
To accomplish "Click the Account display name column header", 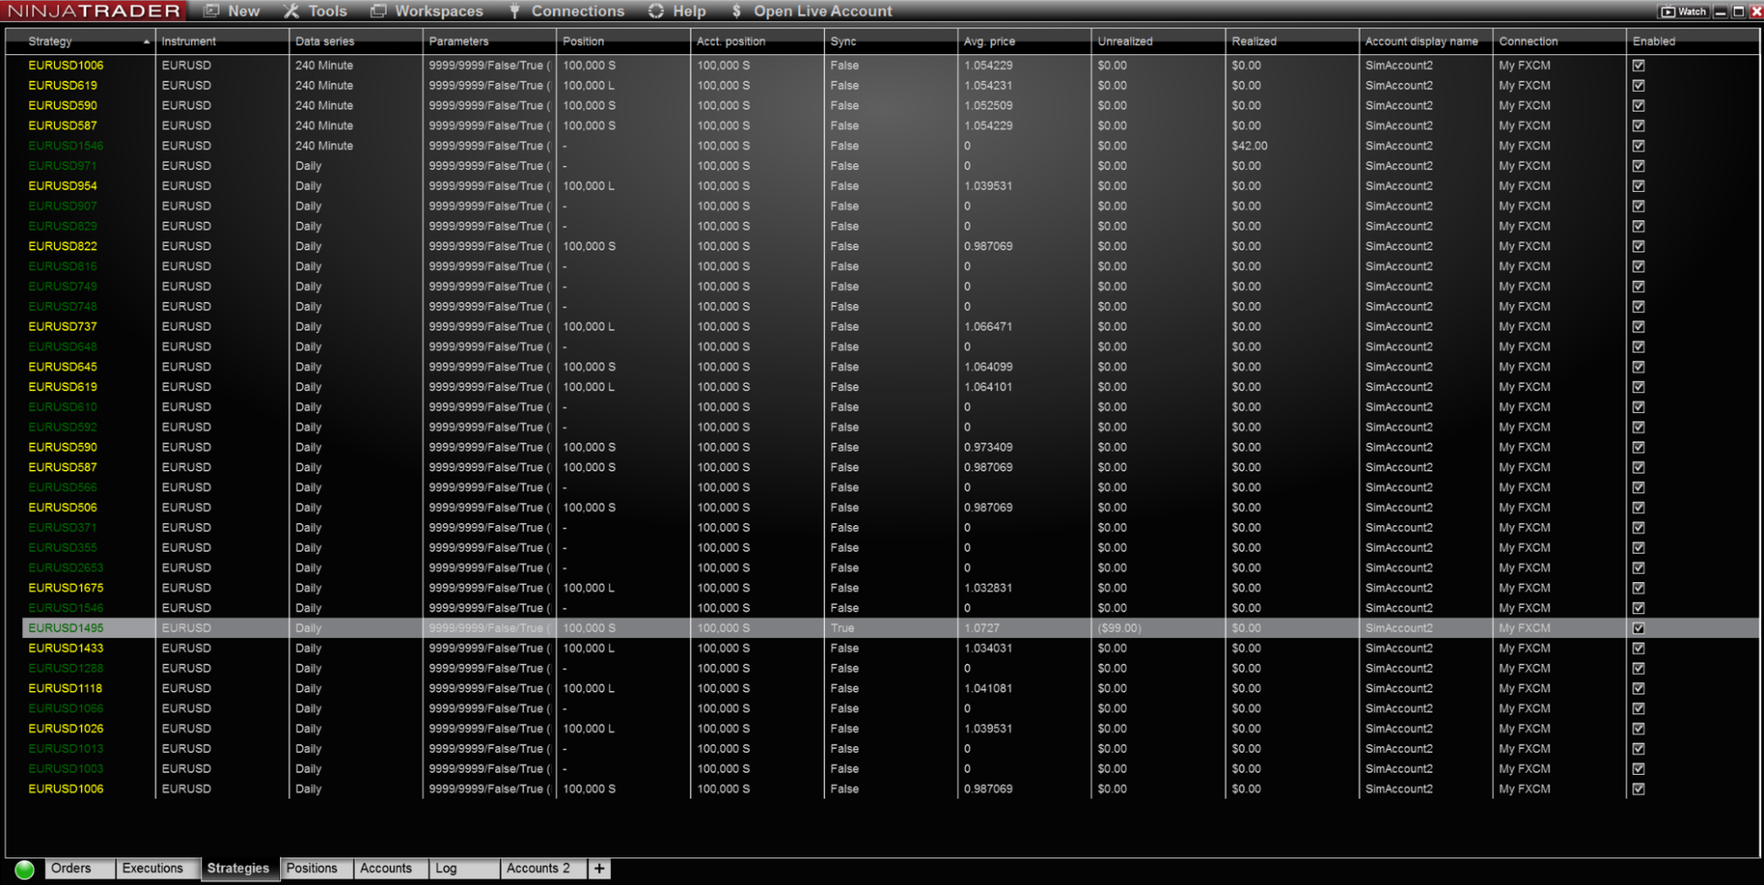I will 1426,41.
